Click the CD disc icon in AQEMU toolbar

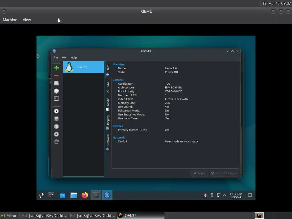click(x=56, y=91)
